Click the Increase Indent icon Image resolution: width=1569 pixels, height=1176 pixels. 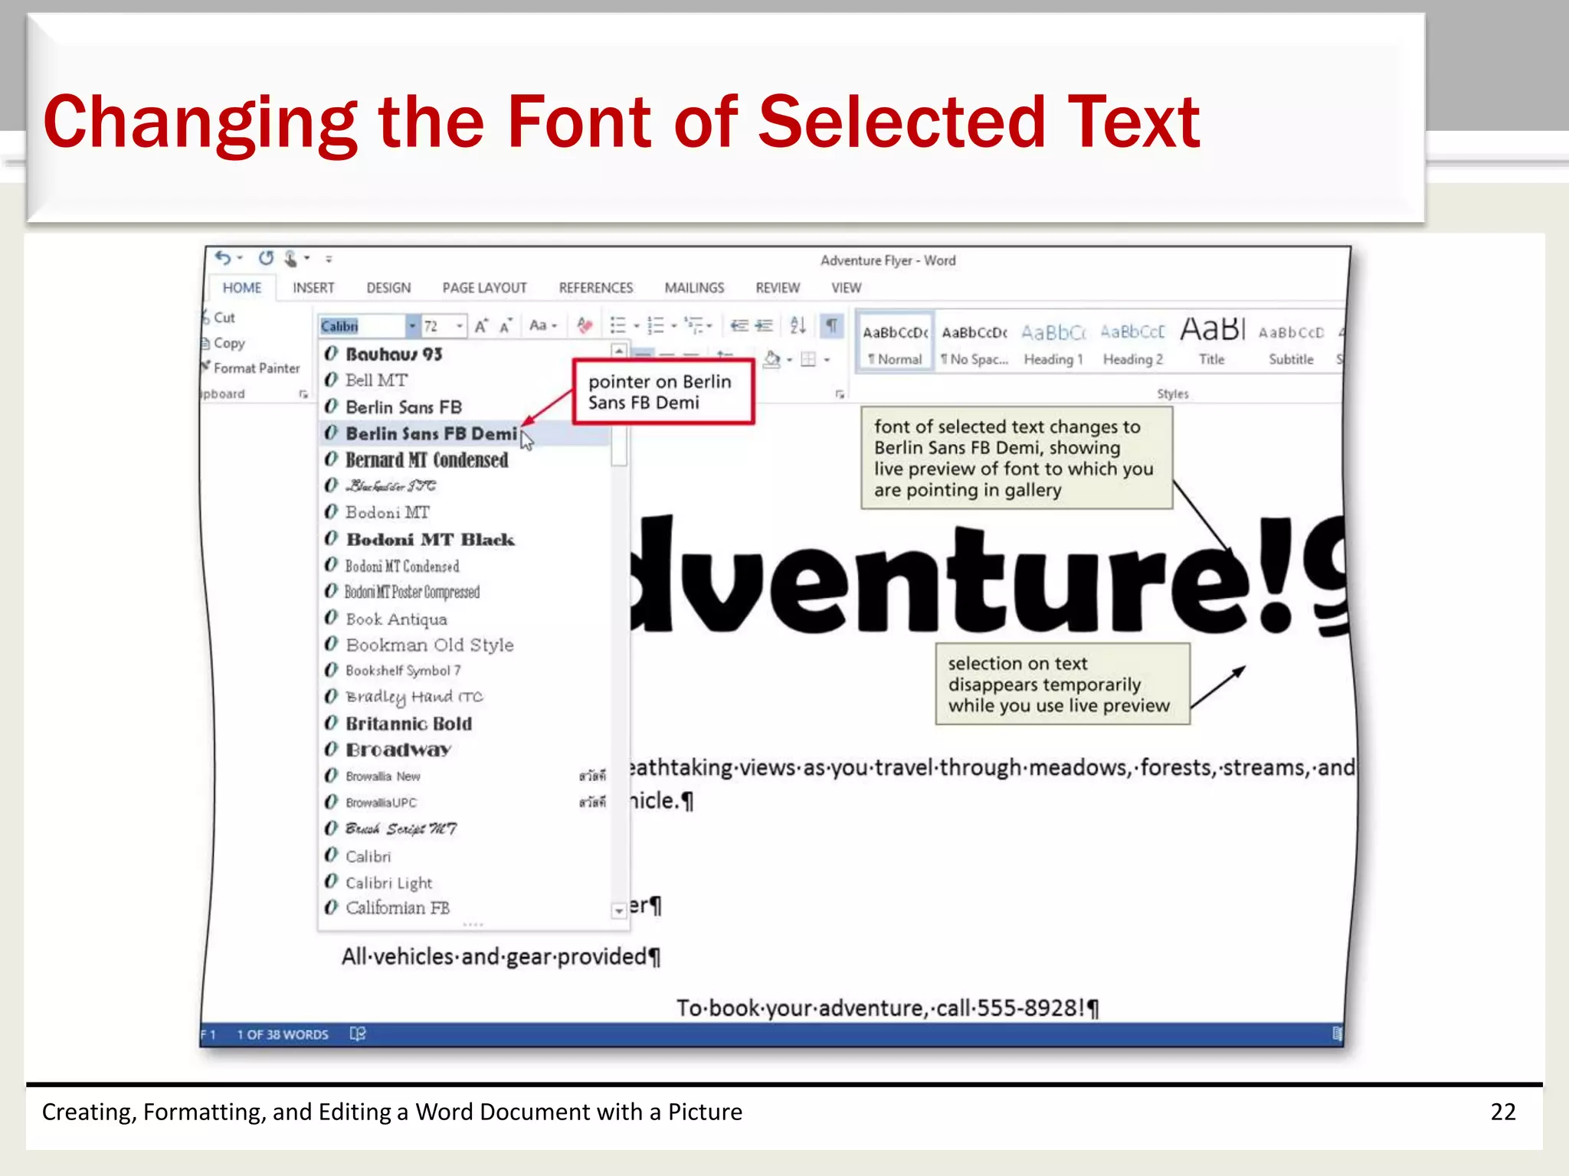click(764, 325)
